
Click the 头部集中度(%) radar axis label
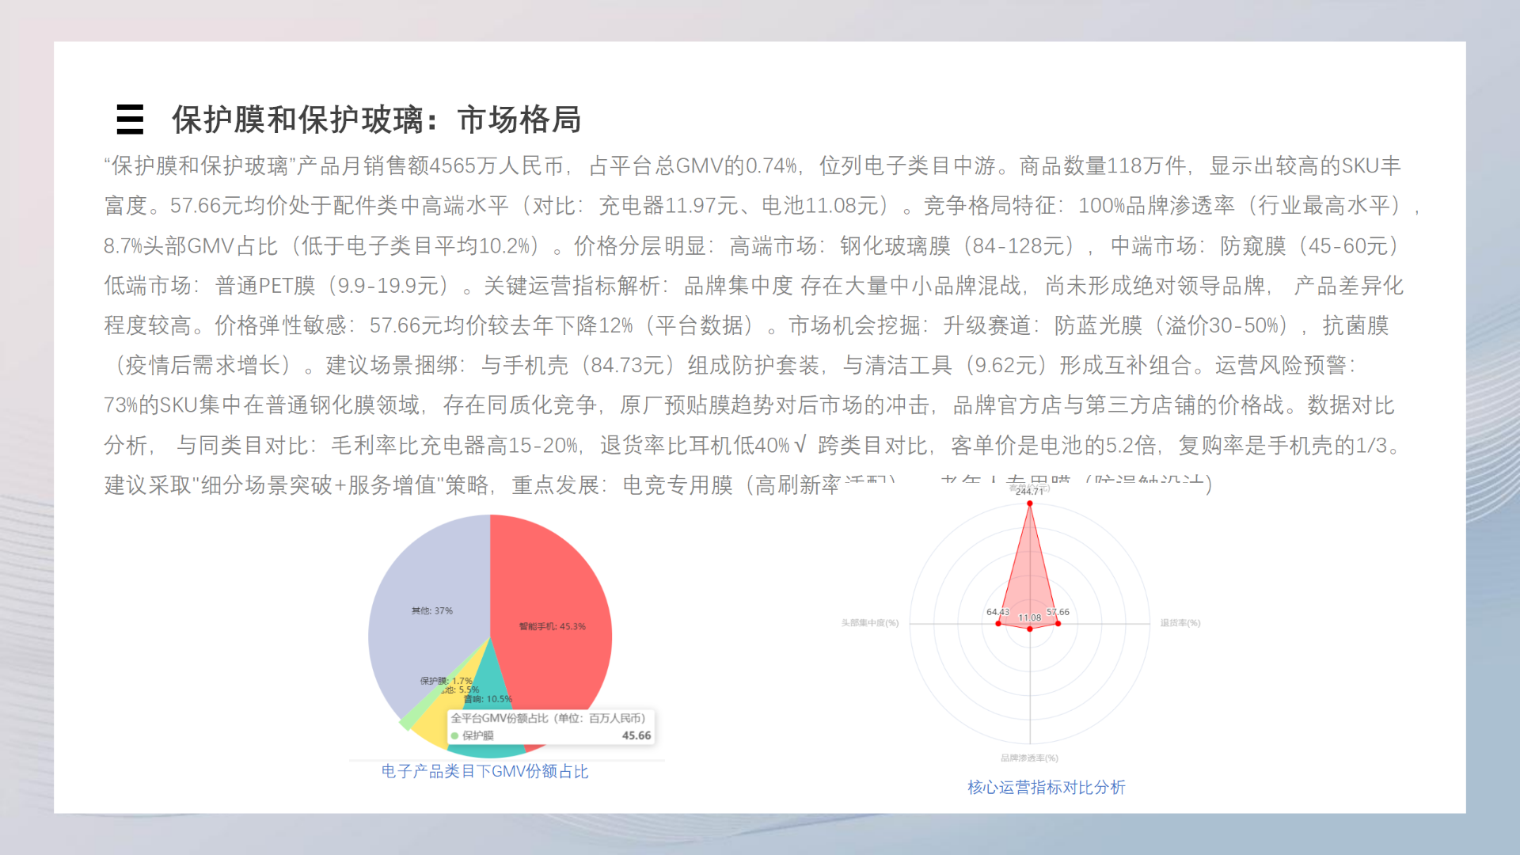point(870,623)
